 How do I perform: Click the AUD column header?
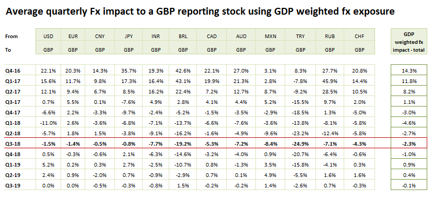[241, 36]
